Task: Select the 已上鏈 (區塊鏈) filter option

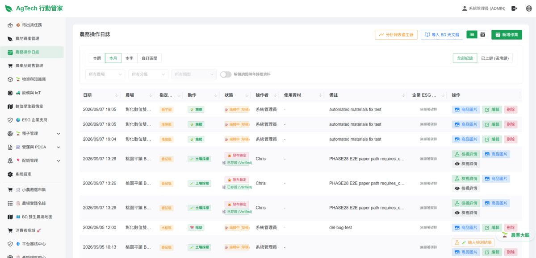Action: pos(494,58)
